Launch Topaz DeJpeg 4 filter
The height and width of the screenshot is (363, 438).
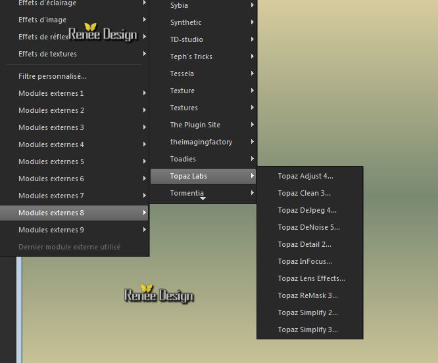pos(310,210)
